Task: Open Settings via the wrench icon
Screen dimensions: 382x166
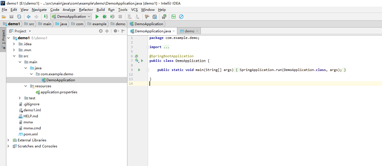Action: coord(147,17)
